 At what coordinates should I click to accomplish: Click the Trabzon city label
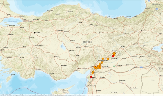(128, 17)
